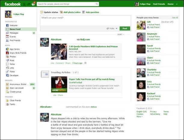Image resolution: width=184 pixels, height=140 pixels.
Task: Click the Add photo/video icon
Action: [61, 12]
